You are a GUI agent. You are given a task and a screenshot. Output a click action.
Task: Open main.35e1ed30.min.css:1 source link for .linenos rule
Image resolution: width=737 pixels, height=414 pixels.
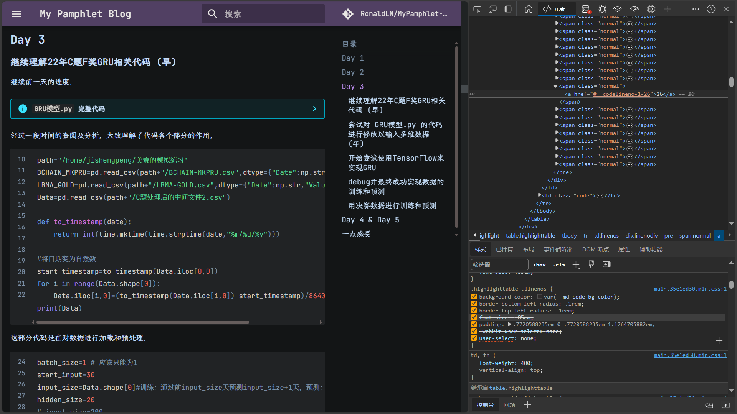click(x=690, y=289)
